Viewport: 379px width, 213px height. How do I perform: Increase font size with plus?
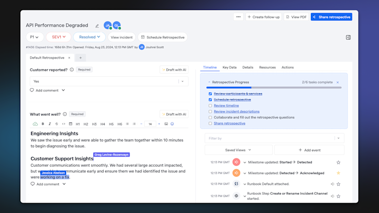pyautogui.click(x=159, y=124)
